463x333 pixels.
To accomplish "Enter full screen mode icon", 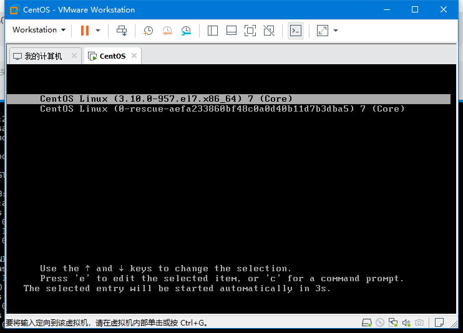I will pyautogui.click(x=250, y=31).
